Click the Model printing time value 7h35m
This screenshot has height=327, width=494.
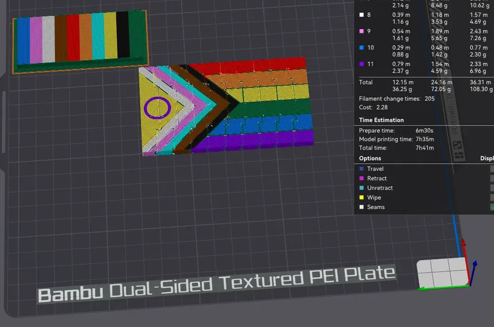[x=425, y=139]
